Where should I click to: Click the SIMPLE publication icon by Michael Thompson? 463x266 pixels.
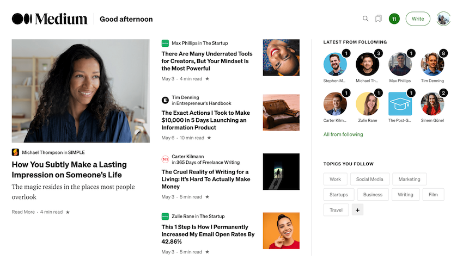[x=15, y=152]
